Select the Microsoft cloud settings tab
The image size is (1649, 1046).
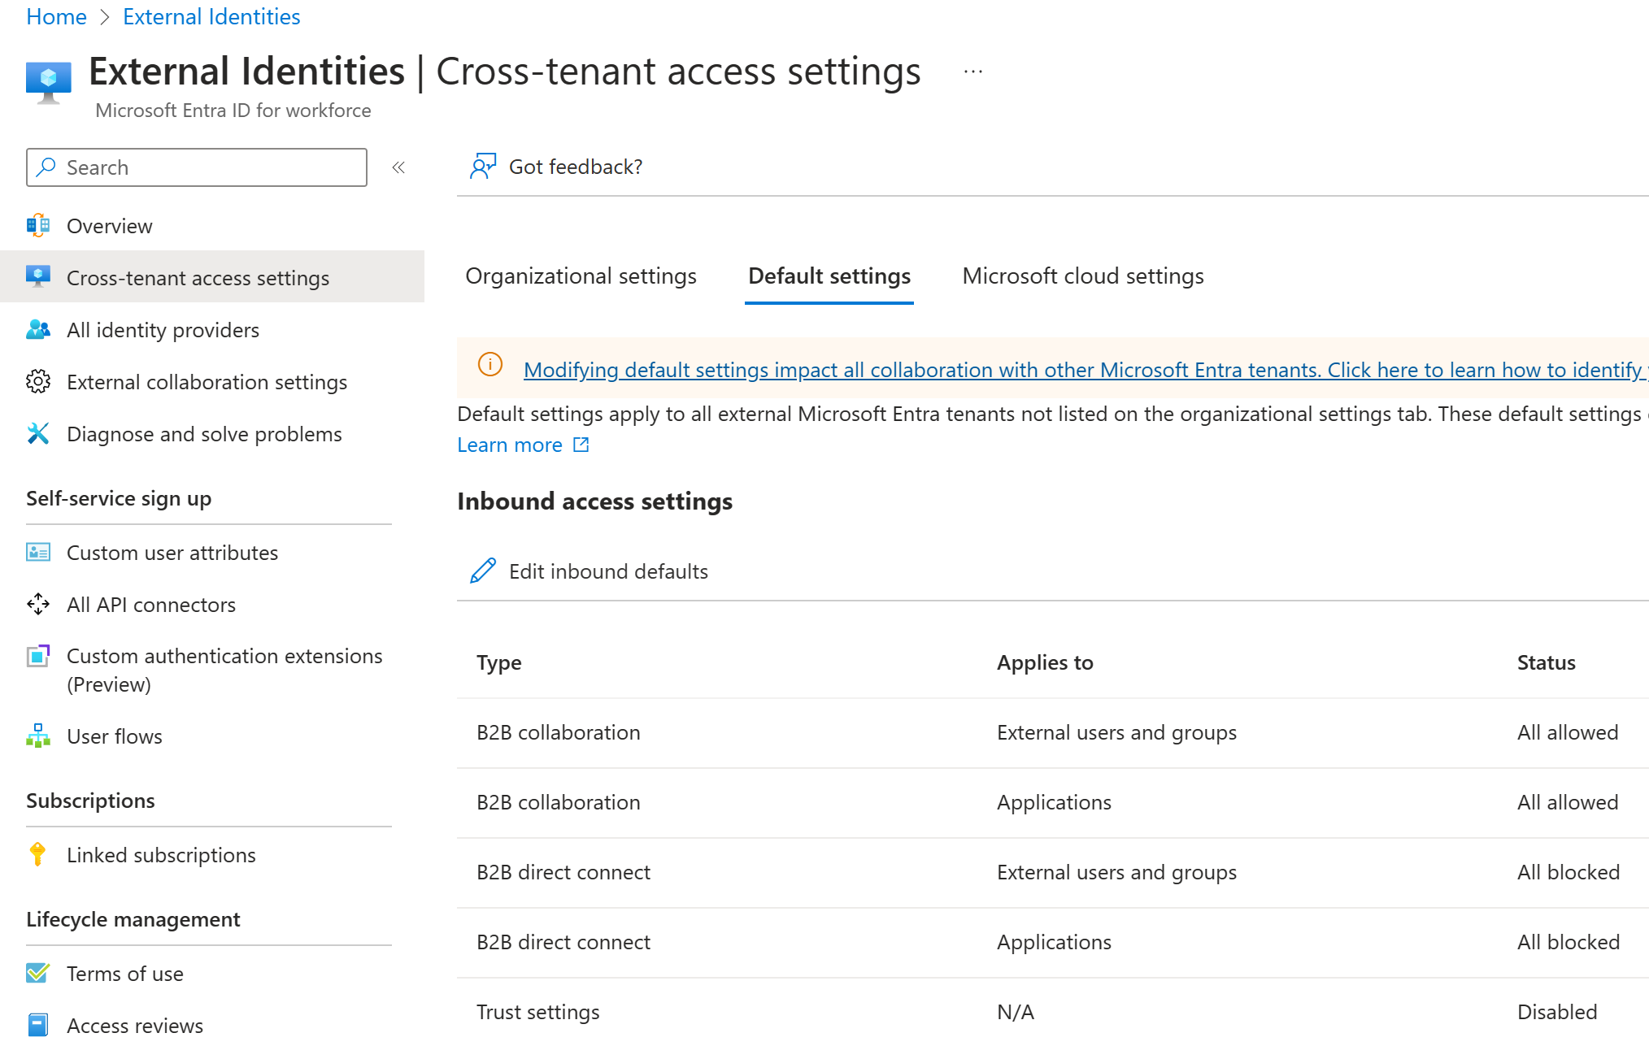click(1081, 276)
